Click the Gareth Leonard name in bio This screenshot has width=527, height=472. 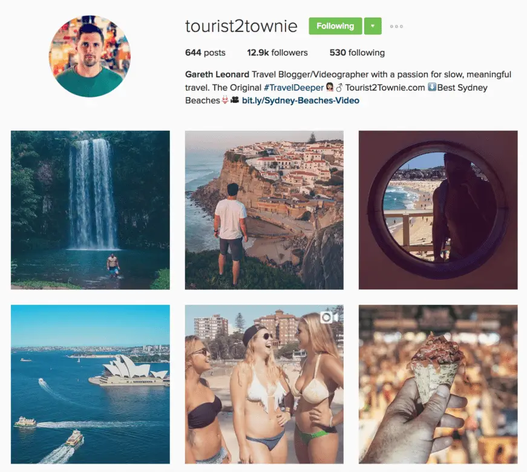(217, 74)
